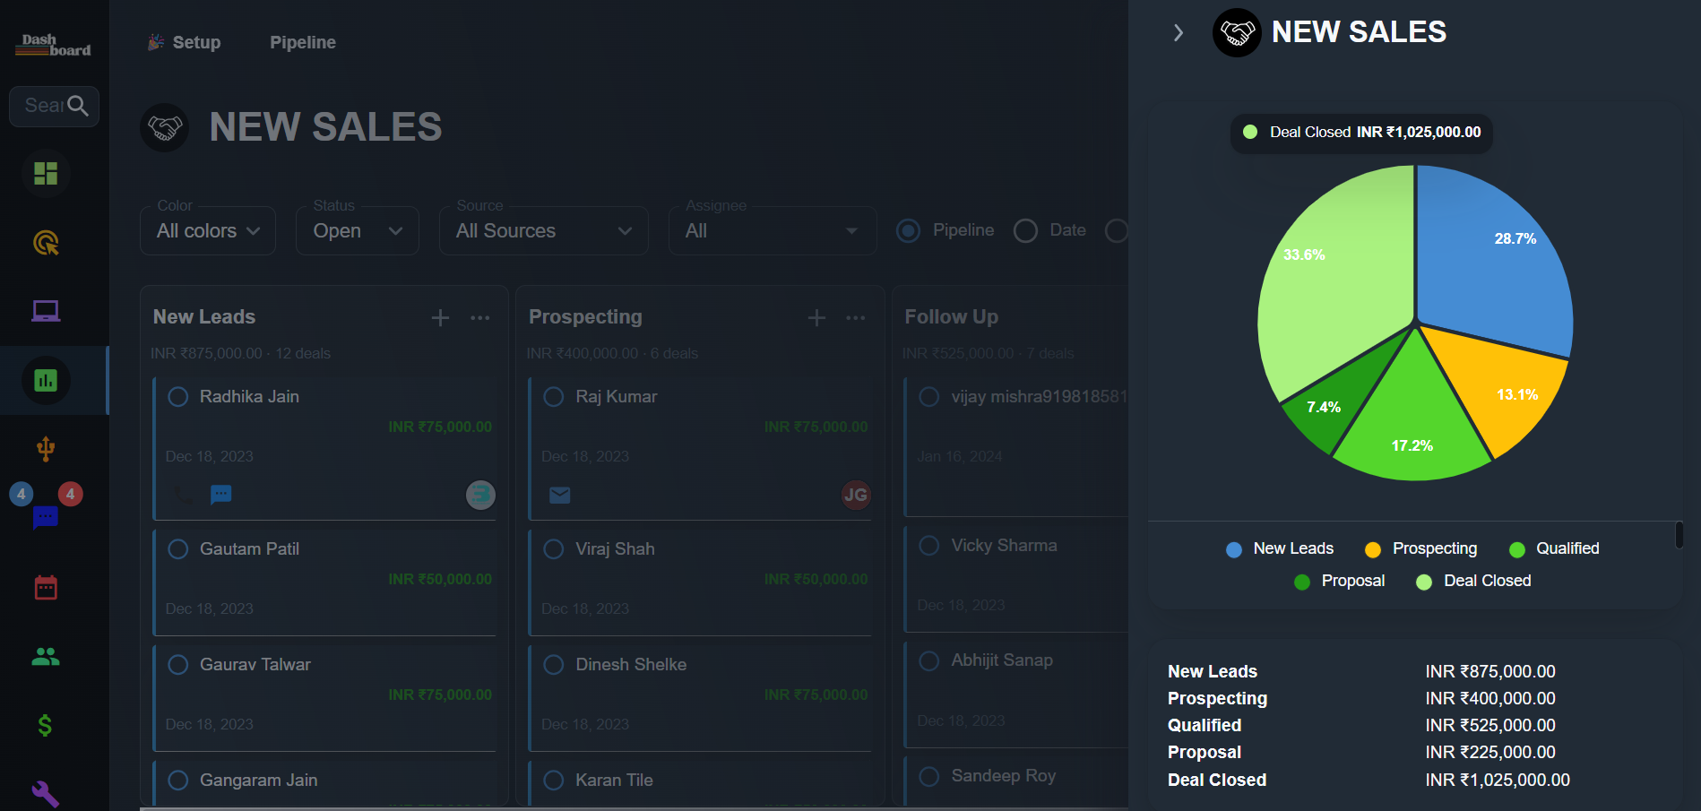Select the Pipeline radio button

tap(908, 231)
